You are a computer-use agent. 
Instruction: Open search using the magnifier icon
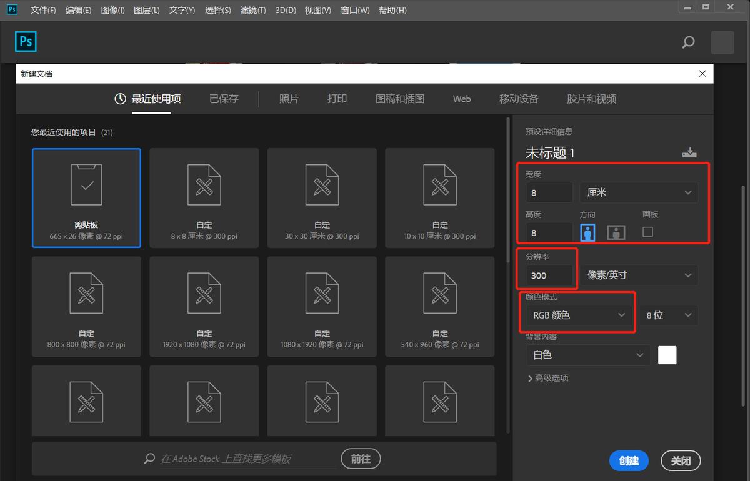click(687, 42)
